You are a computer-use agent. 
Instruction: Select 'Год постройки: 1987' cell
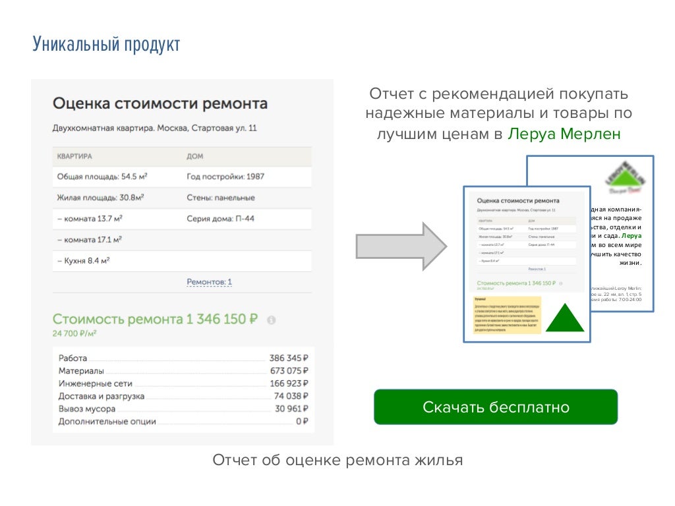point(225,177)
